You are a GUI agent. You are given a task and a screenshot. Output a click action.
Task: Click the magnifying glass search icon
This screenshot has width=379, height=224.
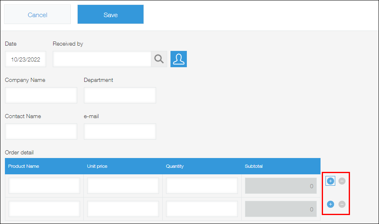159,59
